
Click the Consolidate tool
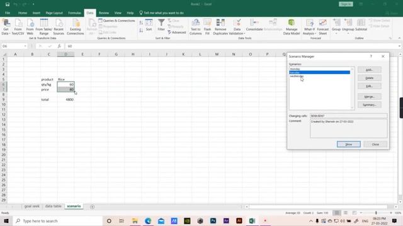(x=254, y=25)
